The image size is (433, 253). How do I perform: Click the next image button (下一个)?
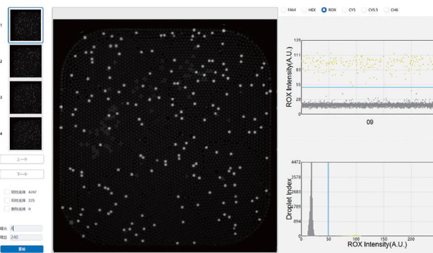(22, 174)
